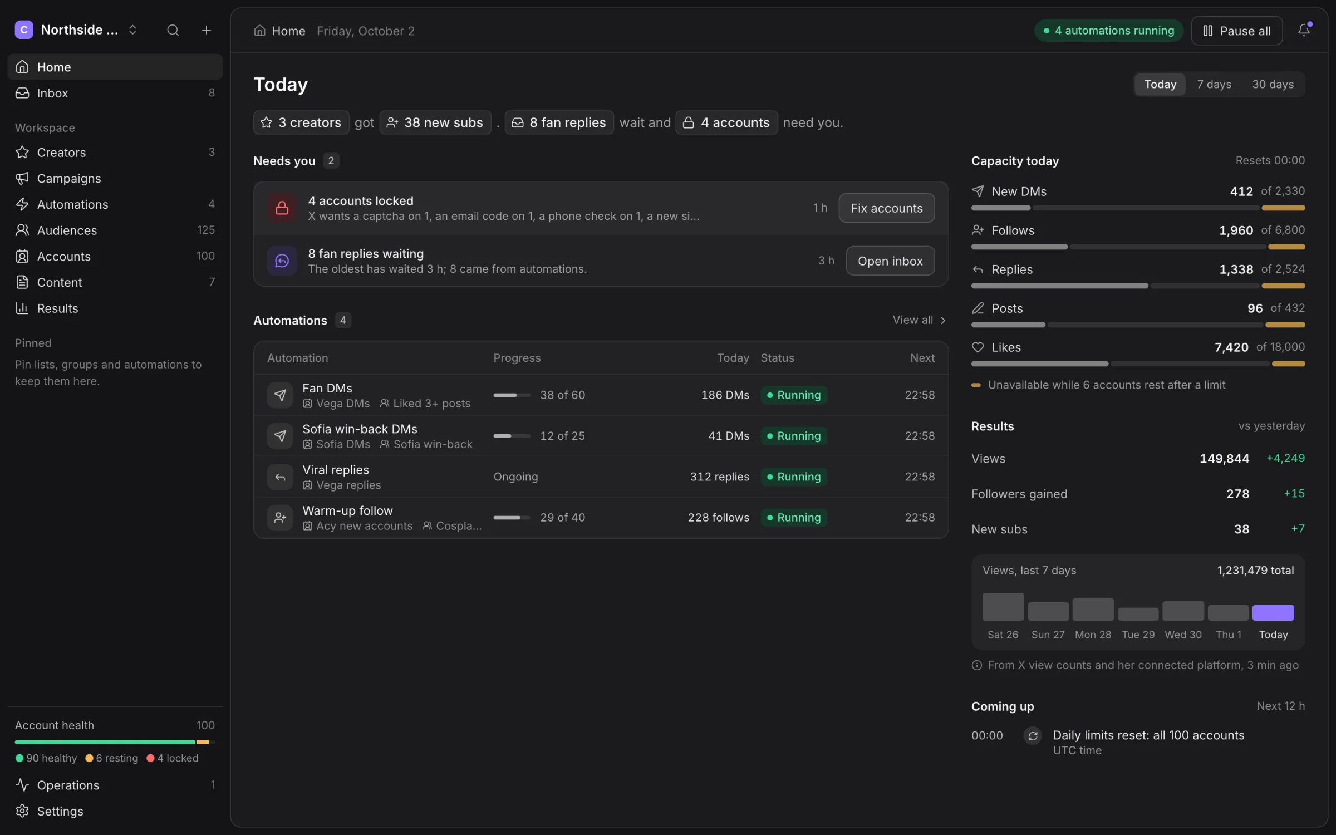Click the Today bar in views chart
Viewport: 1336px width, 835px height.
pyautogui.click(x=1273, y=612)
